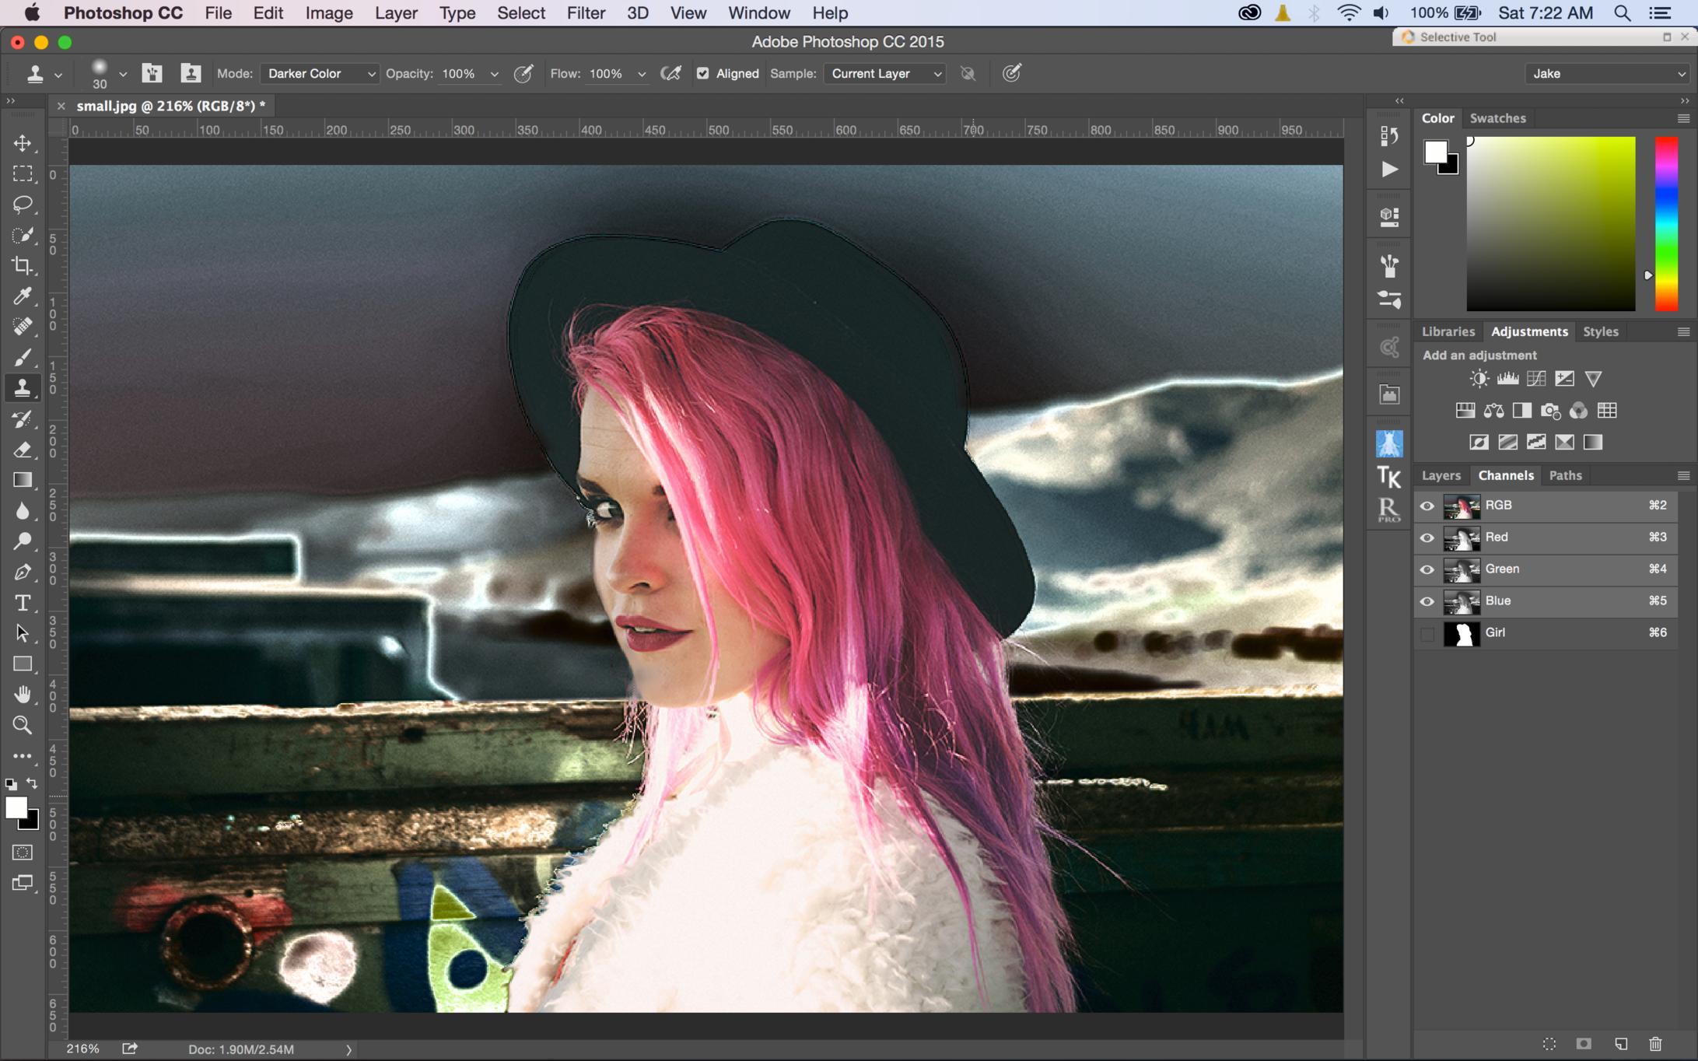Select the Hand tool
Screen dimensions: 1698x1061
click(x=23, y=694)
